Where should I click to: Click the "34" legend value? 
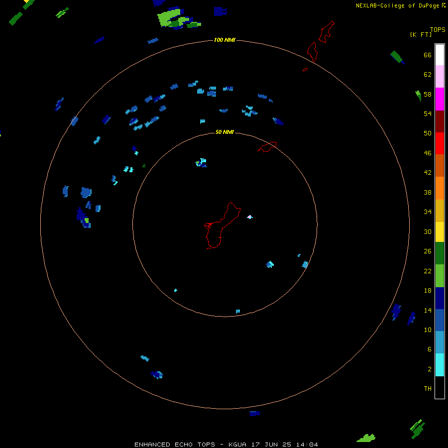pyautogui.click(x=428, y=212)
